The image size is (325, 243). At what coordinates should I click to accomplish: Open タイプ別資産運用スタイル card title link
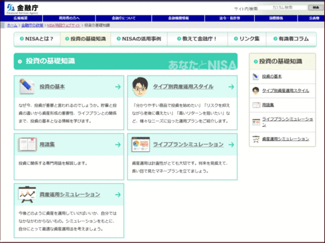(x=183, y=86)
